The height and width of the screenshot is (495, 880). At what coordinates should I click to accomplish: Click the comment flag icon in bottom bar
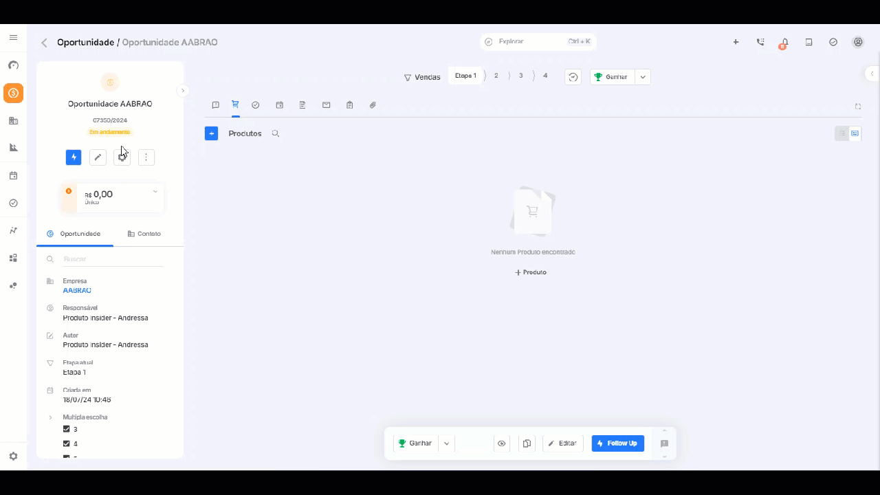click(664, 443)
